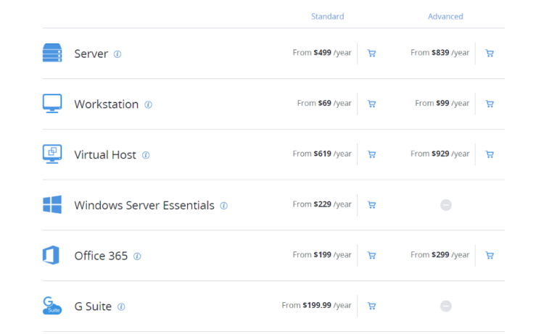This screenshot has height=334, width=557.
Task: Click the Virtual Host monitor icon
Action: click(52, 154)
